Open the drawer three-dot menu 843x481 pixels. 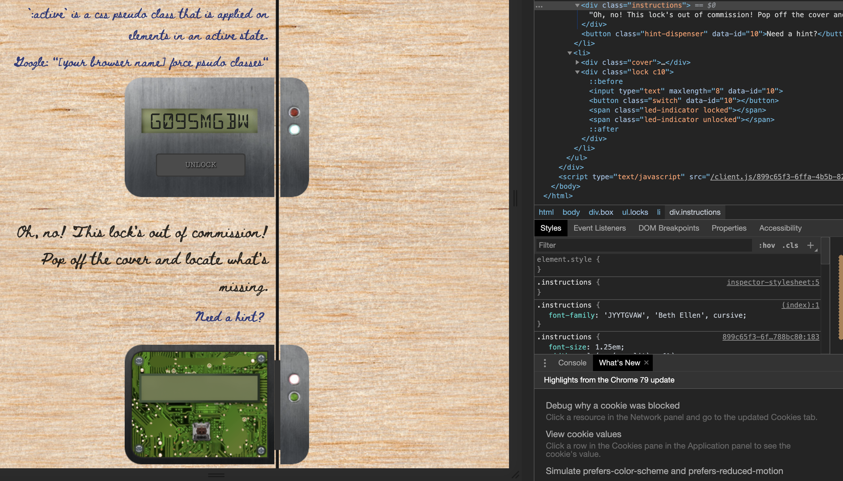pos(545,363)
